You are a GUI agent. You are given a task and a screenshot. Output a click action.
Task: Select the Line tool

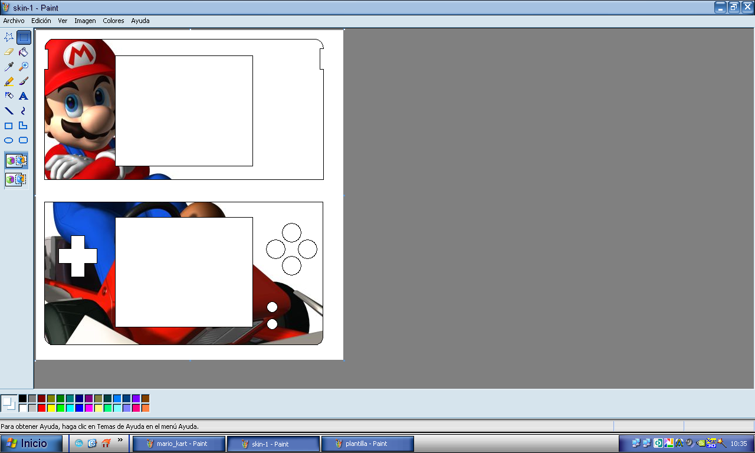(9, 111)
